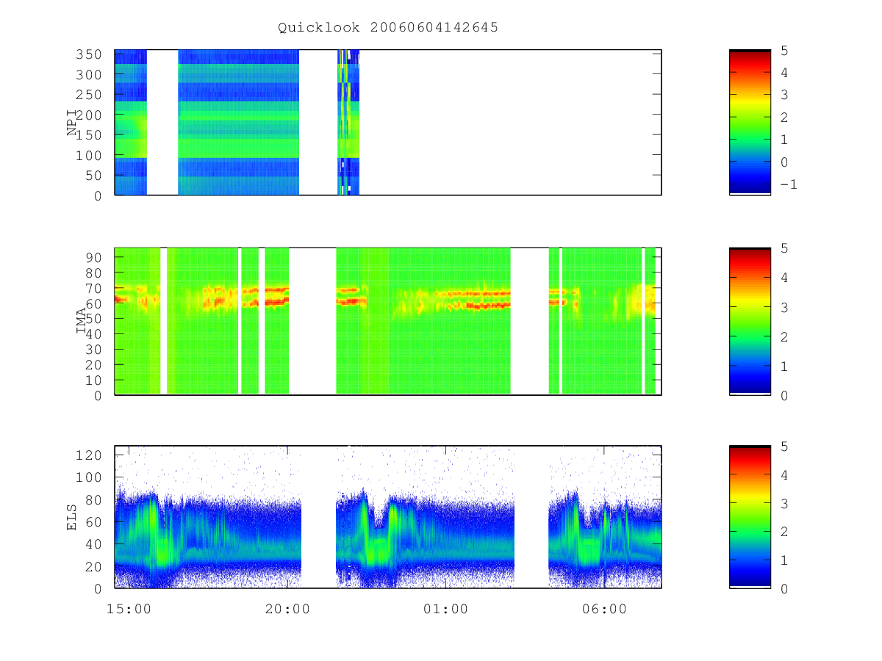Click the NPI y-axis label
The image size is (882, 661).
[73, 123]
